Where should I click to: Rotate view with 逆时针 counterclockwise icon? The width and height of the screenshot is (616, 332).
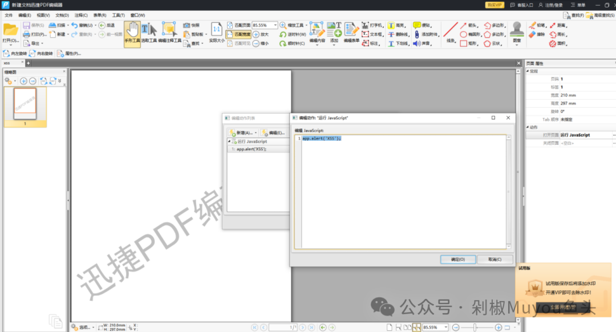[x=283, y=35]
